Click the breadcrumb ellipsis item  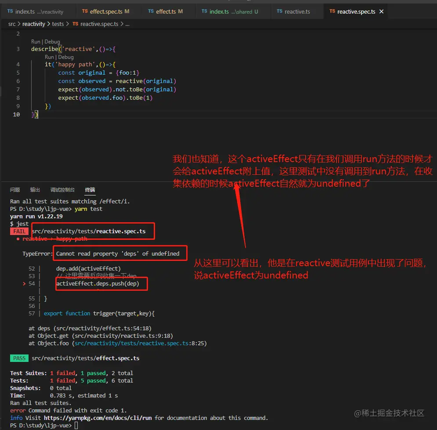click(127, 24)
